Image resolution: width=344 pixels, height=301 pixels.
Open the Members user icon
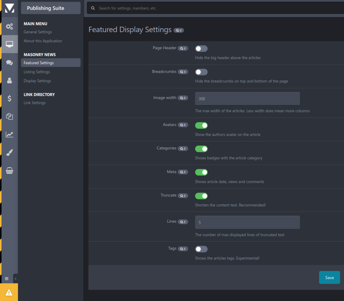[9, 81]
